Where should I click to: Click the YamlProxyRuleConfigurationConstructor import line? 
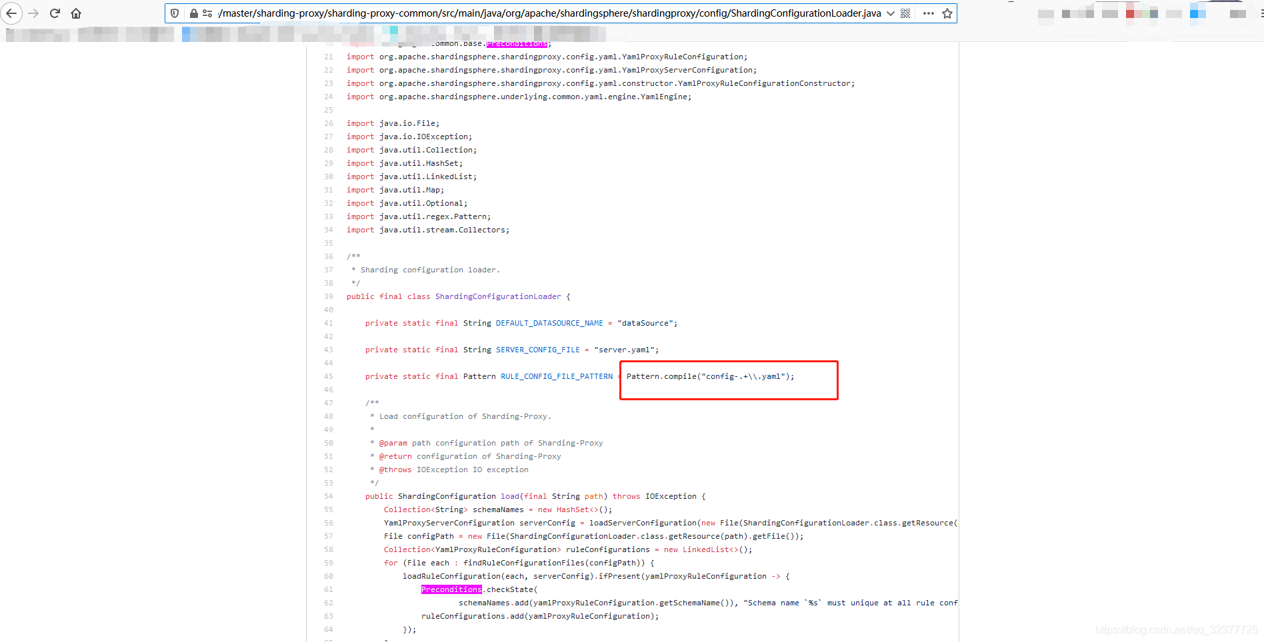click(601, 83)
